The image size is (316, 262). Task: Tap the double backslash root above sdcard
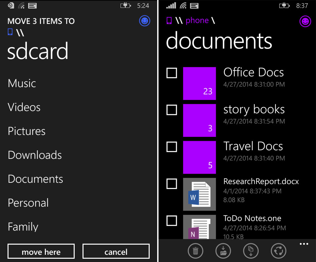click(x=20, y=32)
